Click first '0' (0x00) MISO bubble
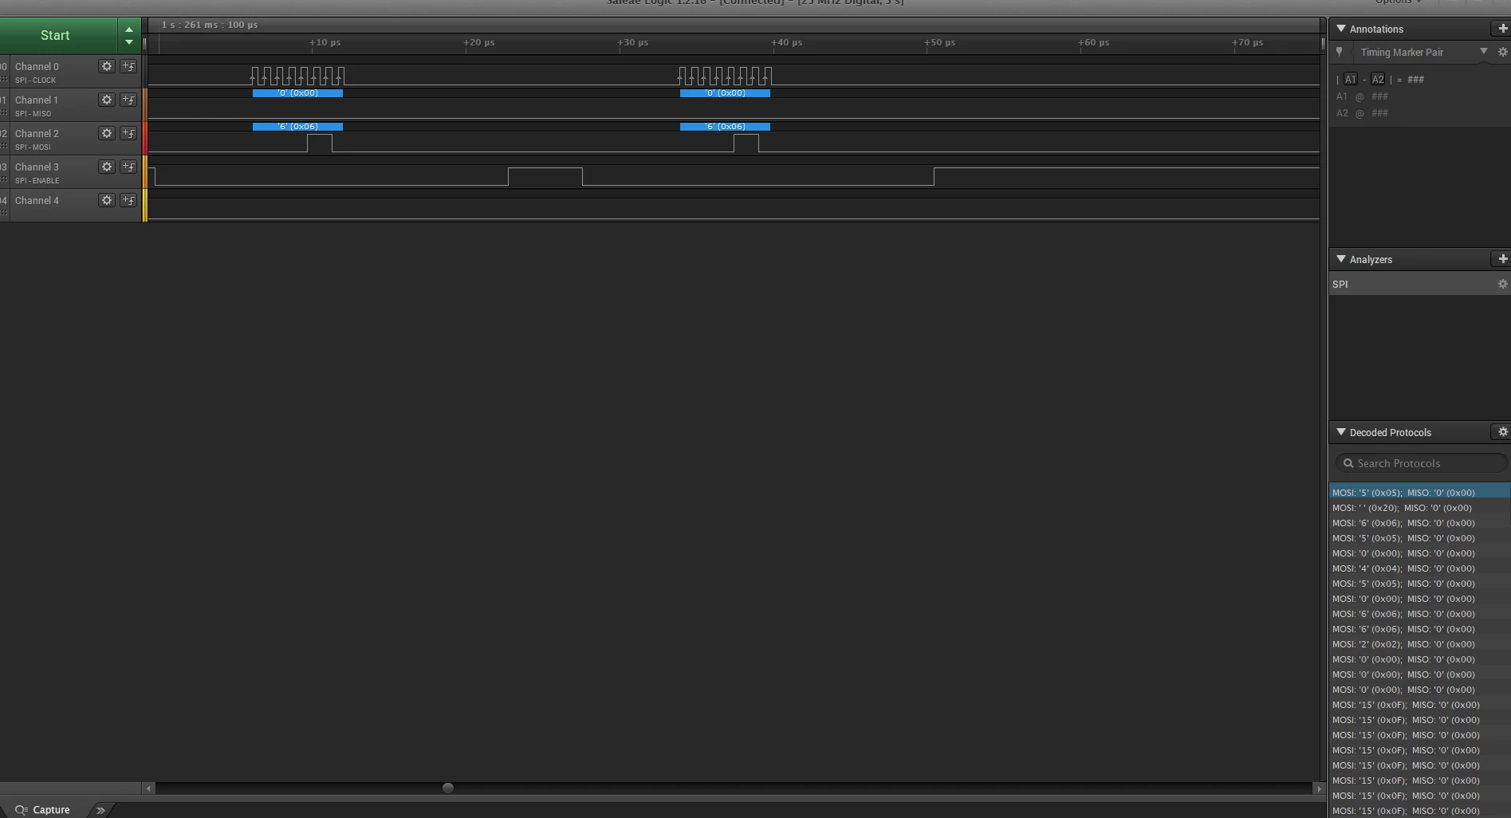 click(297, 92)
